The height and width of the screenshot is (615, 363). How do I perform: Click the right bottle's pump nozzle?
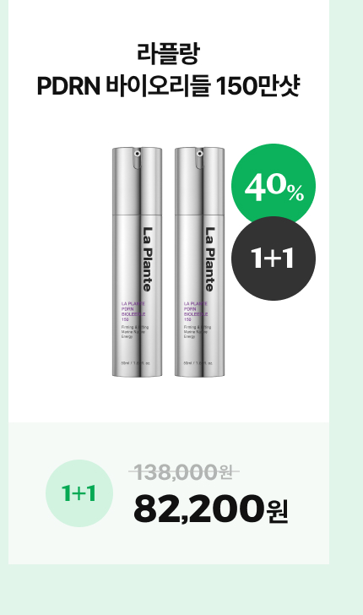coord(199,154)
